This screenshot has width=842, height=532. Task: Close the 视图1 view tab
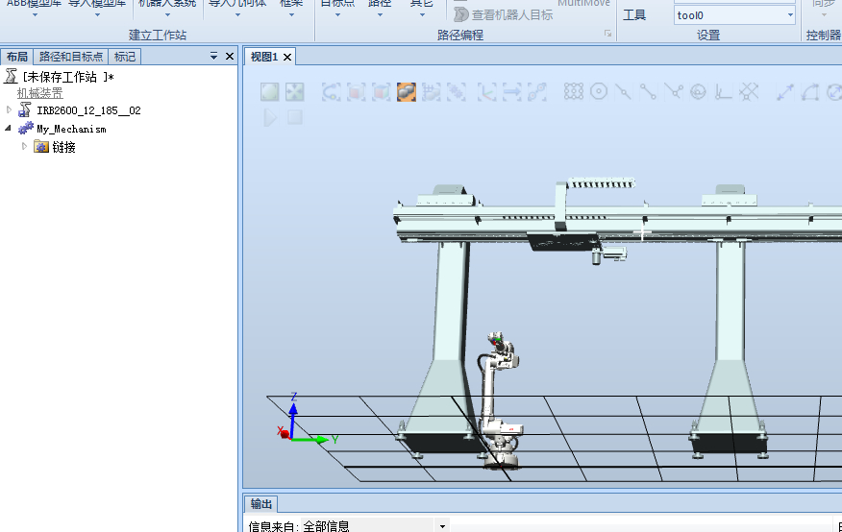click(287, 57)
